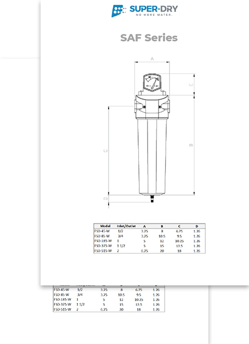Click '9.5' C value in the back page table
This screenshot has height=344, width=249.
pyautogui.click(x=139, y=295)
